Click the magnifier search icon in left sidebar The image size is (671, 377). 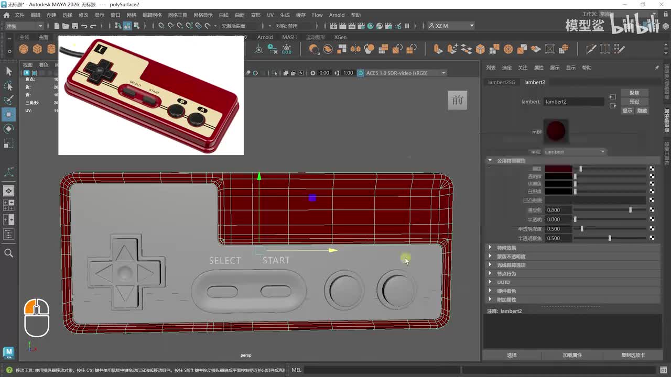pos(9,253)
